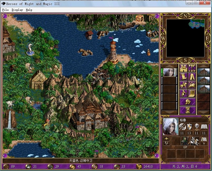Viewport: 212px width, 171px height.
Task: Click the white horse fountain statue
Action: click(x=30, y=50)
